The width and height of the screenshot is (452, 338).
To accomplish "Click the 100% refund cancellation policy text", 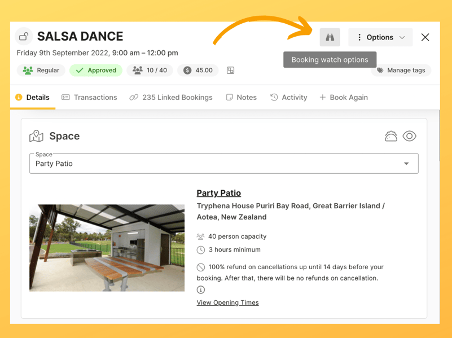I will 290,273.
